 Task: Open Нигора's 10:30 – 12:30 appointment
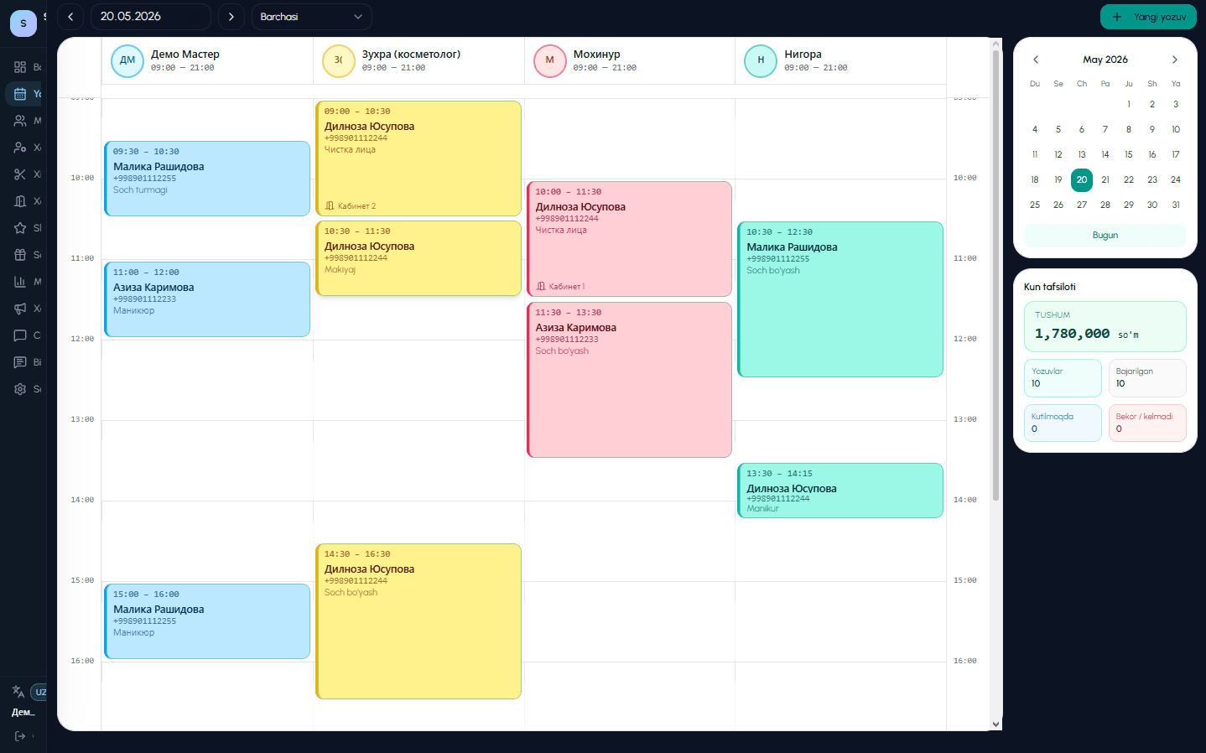pos(840,299)
